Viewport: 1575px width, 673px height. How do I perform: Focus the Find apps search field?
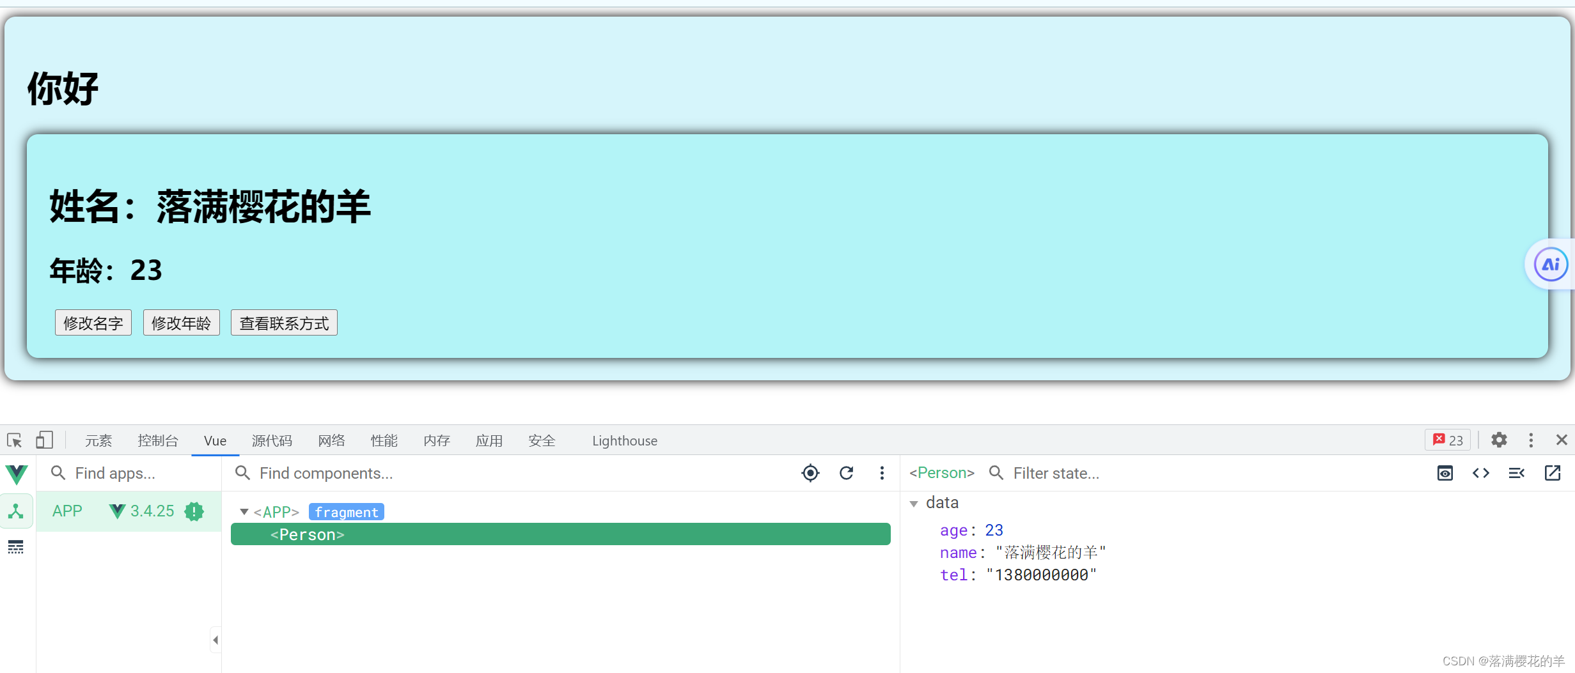pos(129,473)
